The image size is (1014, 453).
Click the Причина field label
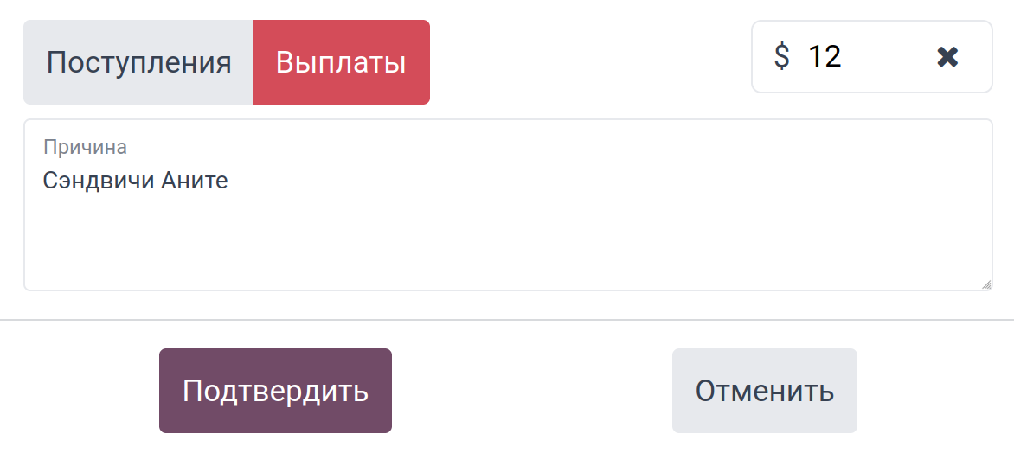(85, 147)
